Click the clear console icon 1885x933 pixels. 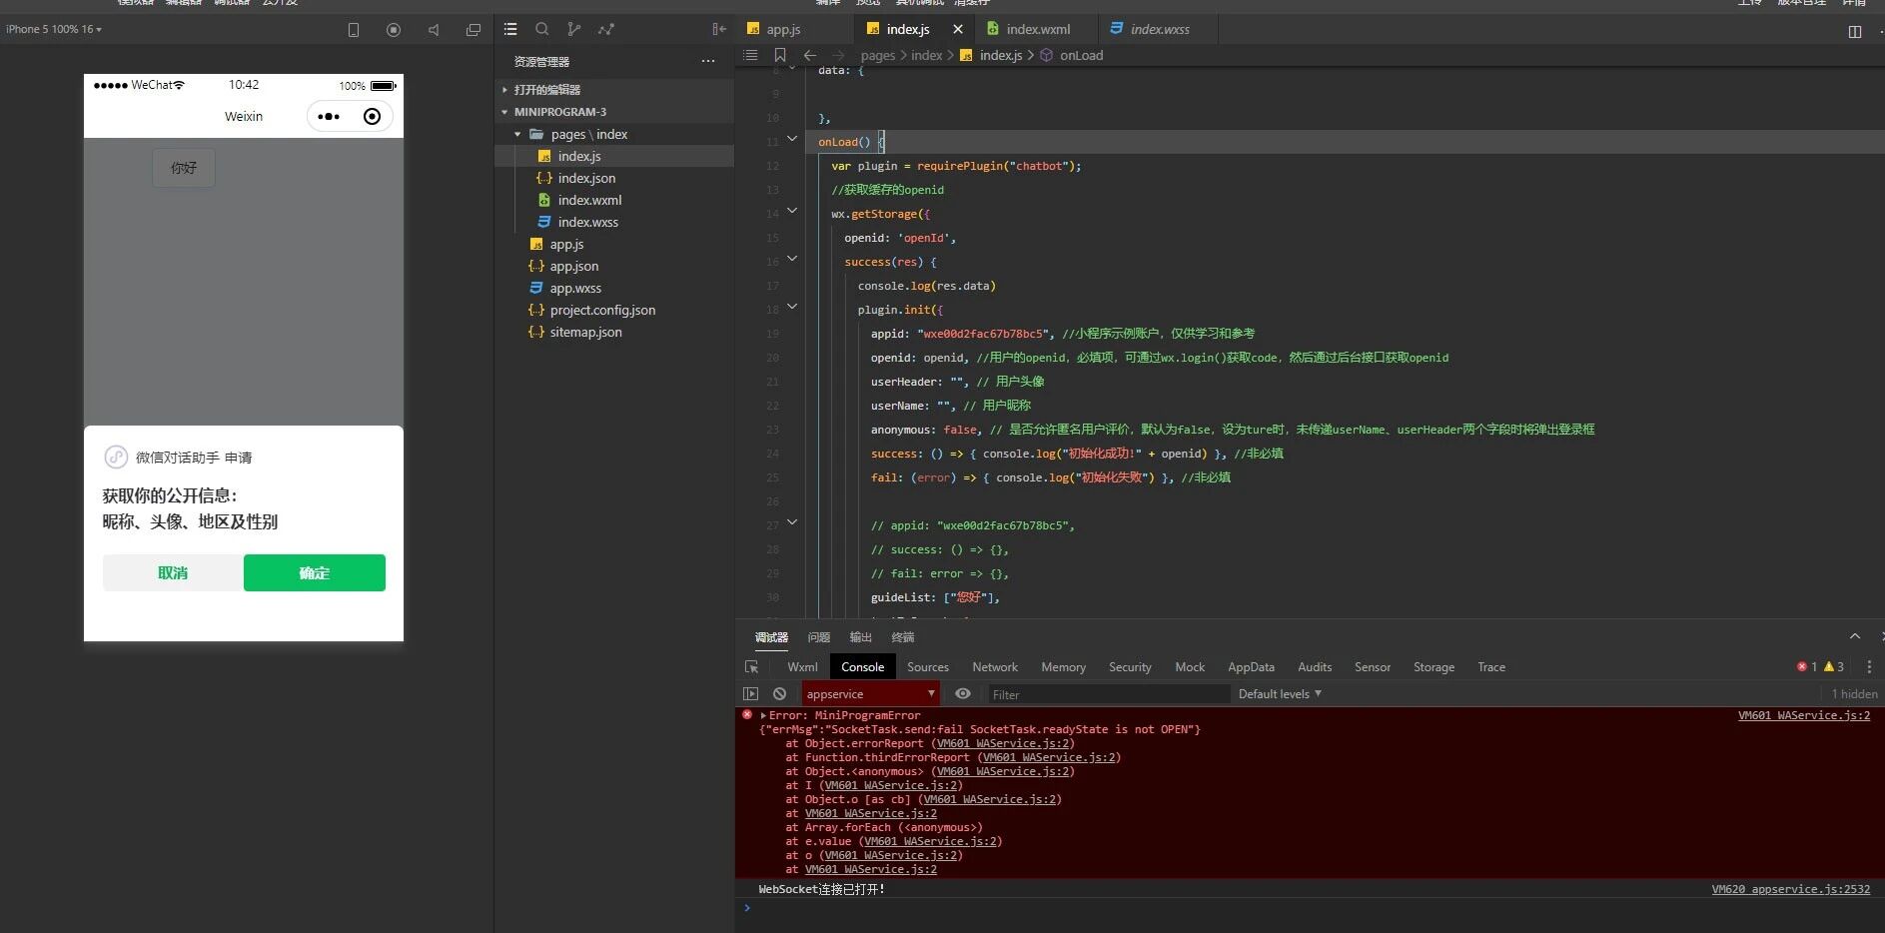tap(779, 693)
